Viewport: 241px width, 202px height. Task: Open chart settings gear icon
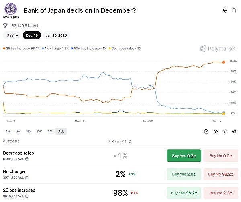coord(234,131)
